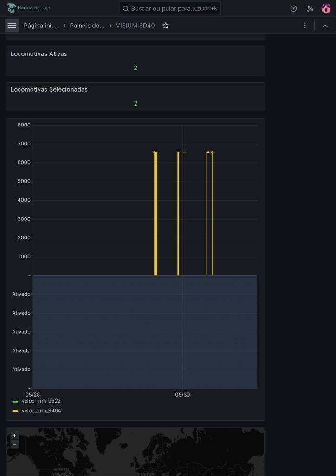
Task: Click the Harpia logo icon
Action: point(11,8)
